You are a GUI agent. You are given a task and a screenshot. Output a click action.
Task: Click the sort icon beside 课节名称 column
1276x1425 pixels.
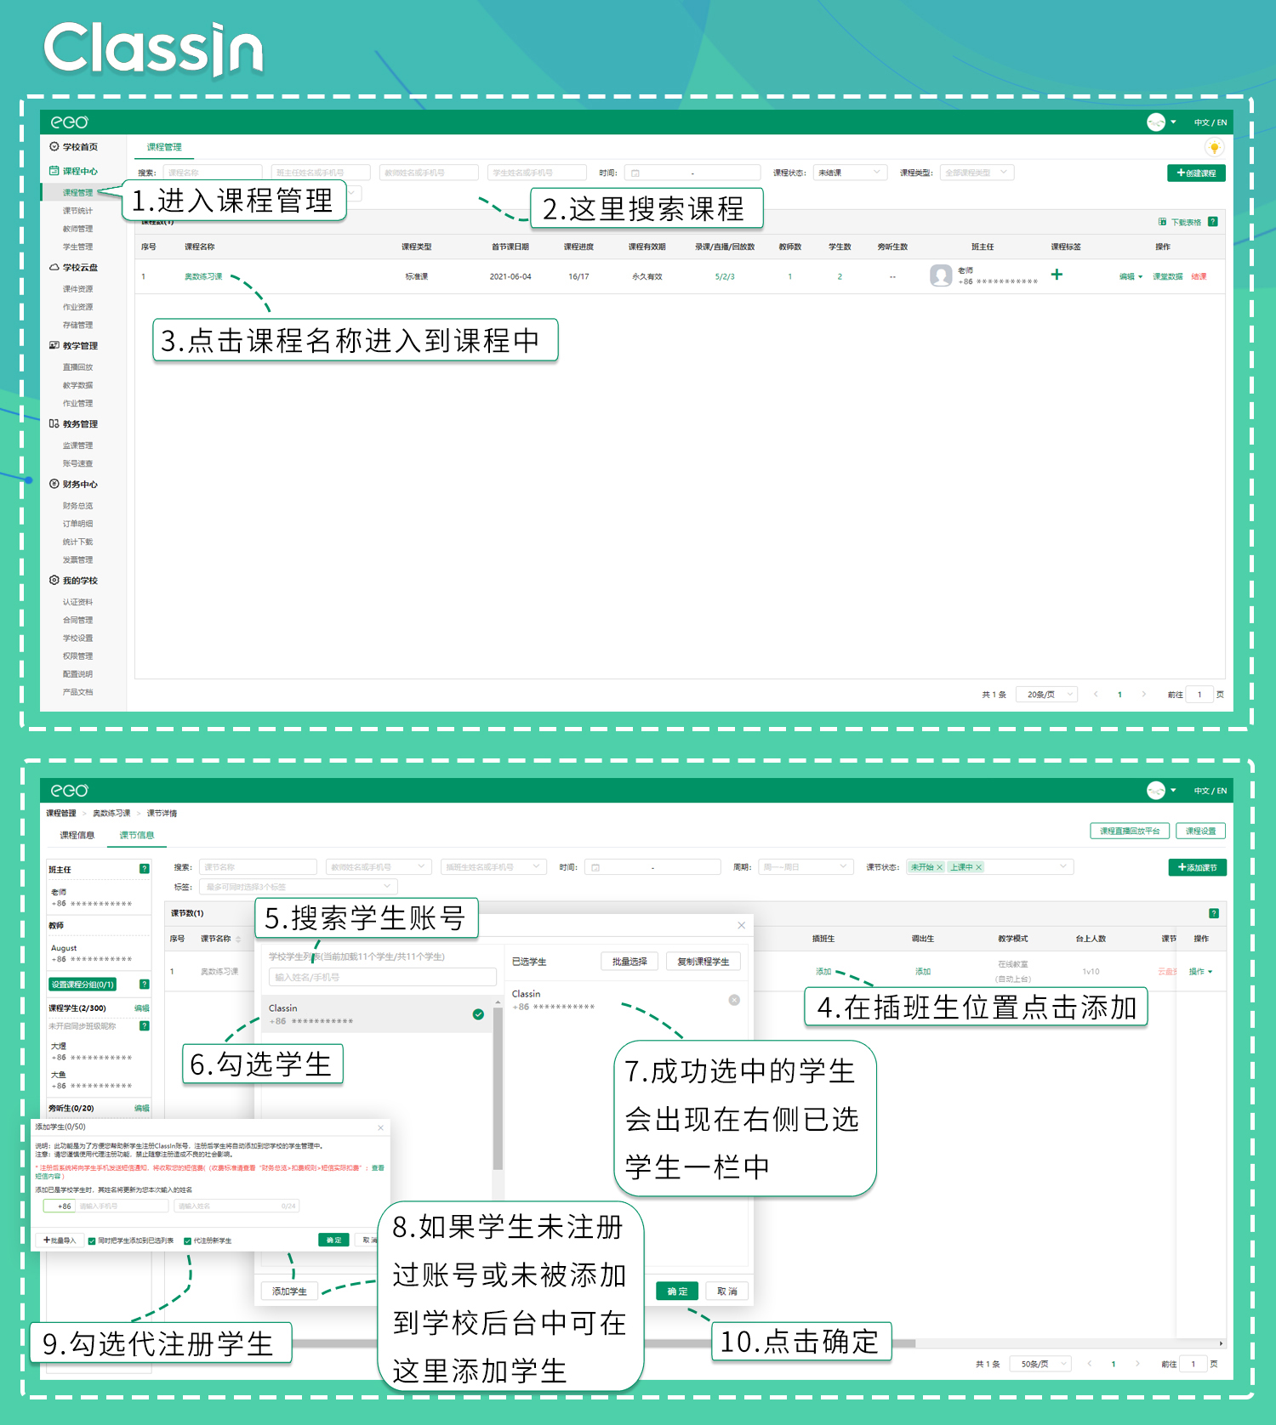coord(238,939)
